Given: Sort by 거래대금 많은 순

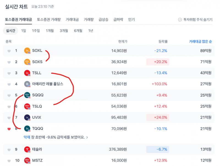Looking at the screenshot, I should tap(200, 41).
